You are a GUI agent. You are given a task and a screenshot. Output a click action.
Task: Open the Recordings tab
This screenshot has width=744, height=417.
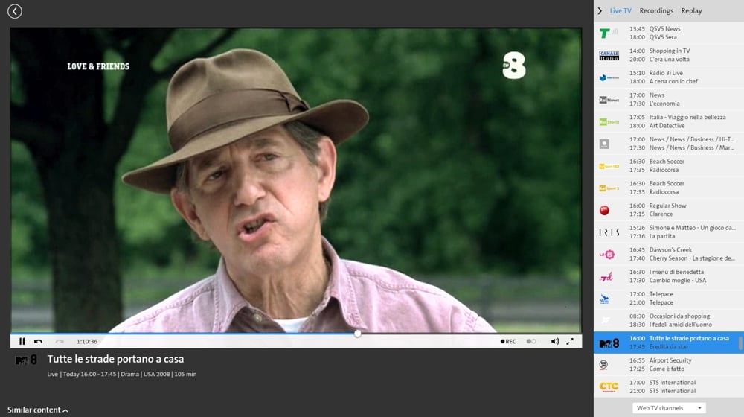[656, 11]
